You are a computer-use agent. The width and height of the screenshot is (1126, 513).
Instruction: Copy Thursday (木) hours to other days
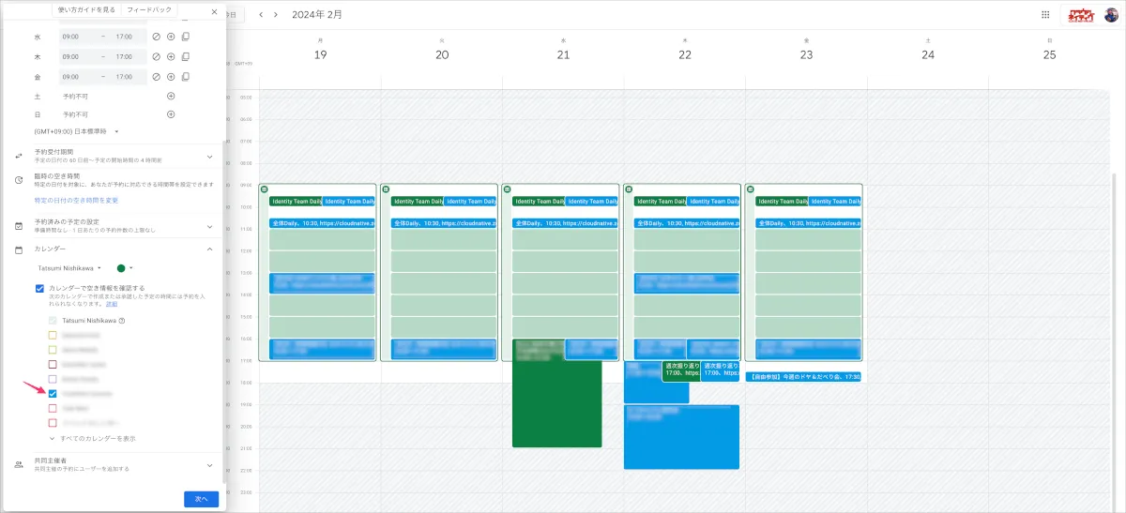coord(185,56)
